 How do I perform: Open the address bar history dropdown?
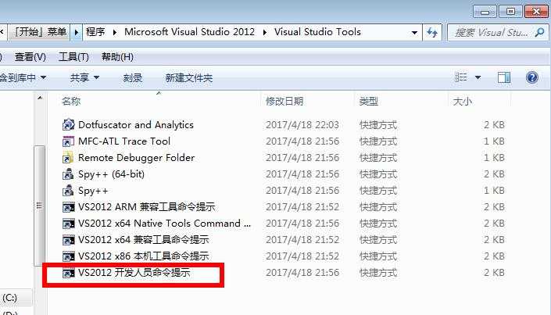click(415, 33)
